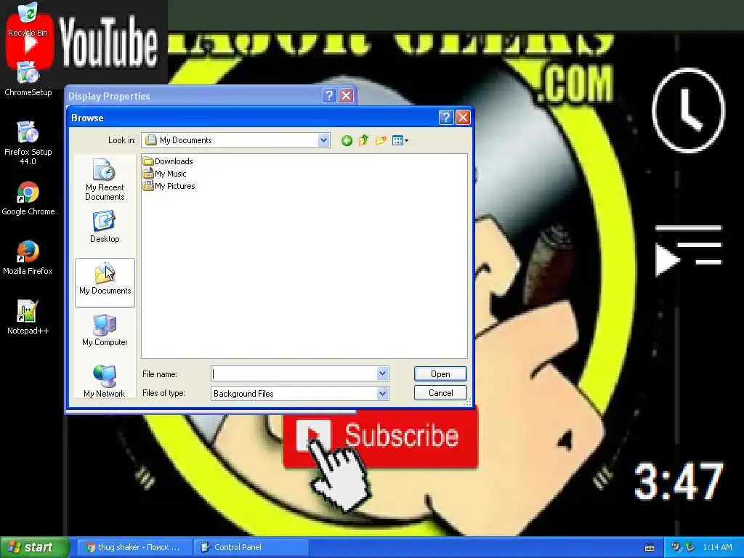Click the Subscribe button overlay
The height and width of the screenshot is (558, 744).
381,437
